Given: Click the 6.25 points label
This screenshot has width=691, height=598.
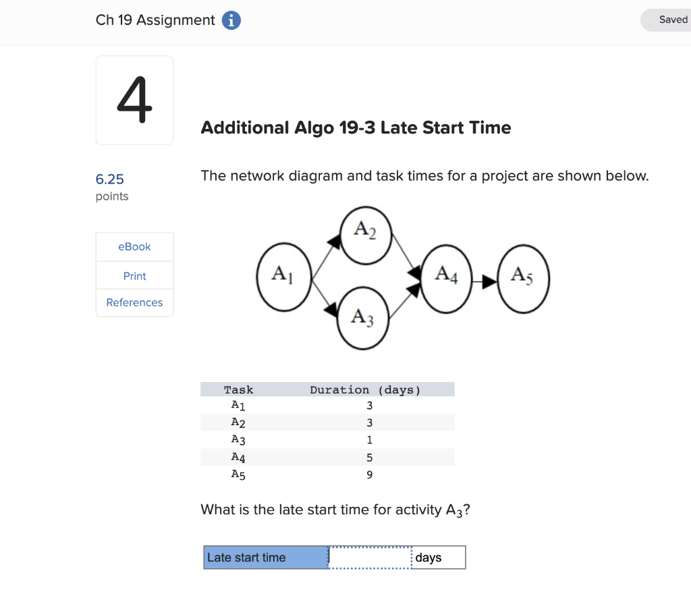Looking at the screenshot, I should click(109, 179).
